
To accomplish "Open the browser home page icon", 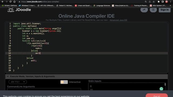I will click(x=14, y=2).
